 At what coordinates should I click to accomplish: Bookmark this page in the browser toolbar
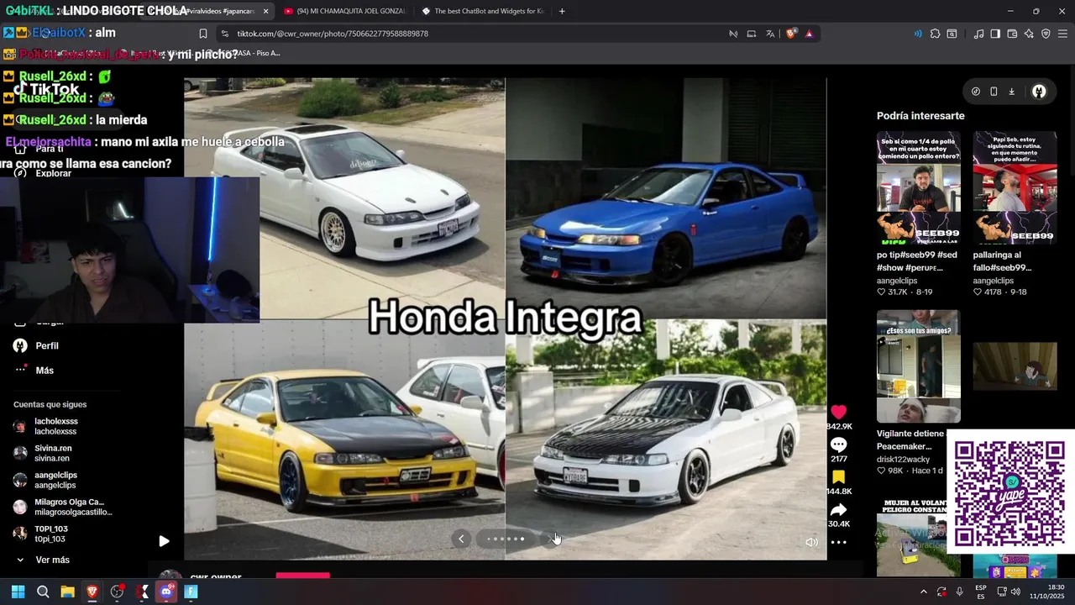202,34
